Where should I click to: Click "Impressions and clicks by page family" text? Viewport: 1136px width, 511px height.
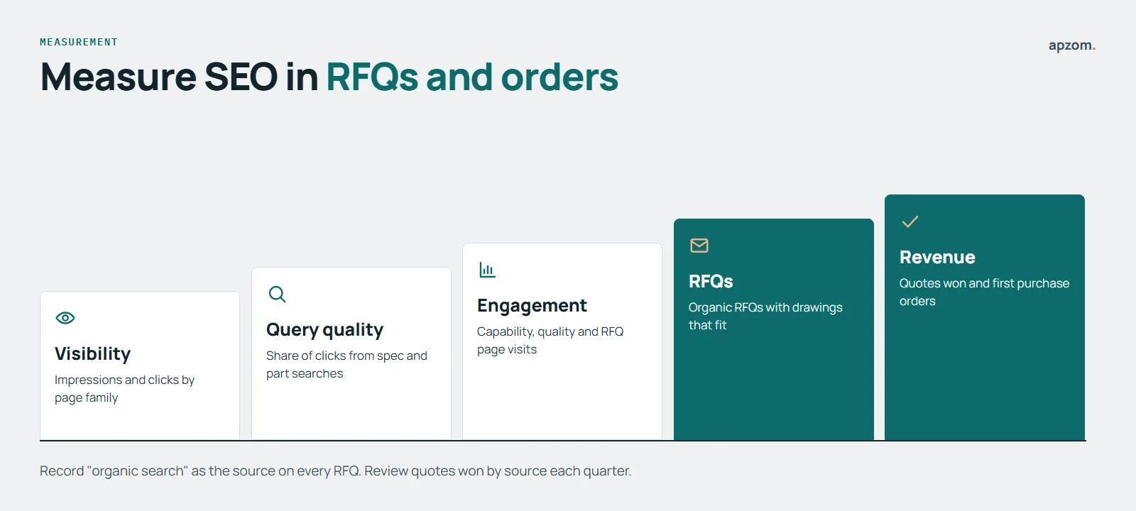124,388
